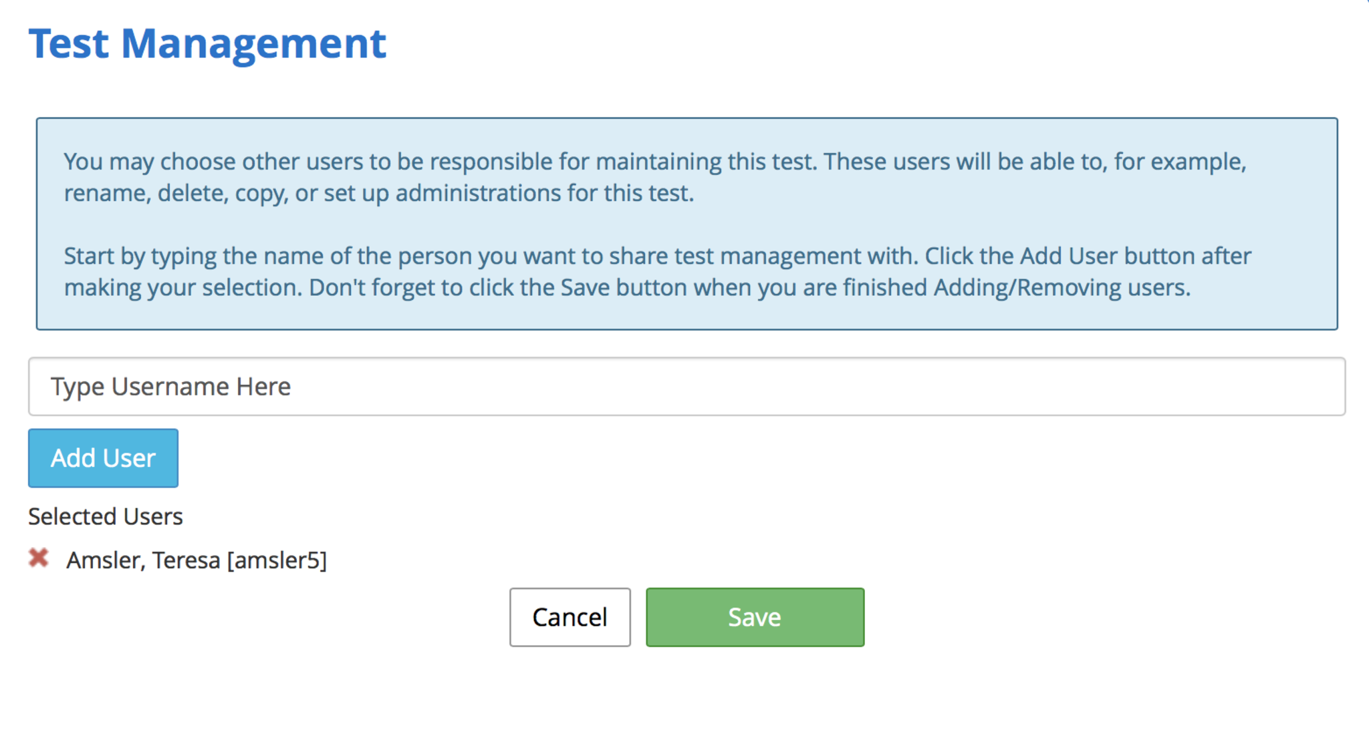Remove Amsler, Teresa with red X icon
This screenshot has height=738, width=1369.
39,558
